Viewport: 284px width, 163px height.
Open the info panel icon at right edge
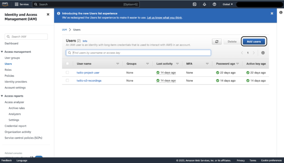(280, 12)
